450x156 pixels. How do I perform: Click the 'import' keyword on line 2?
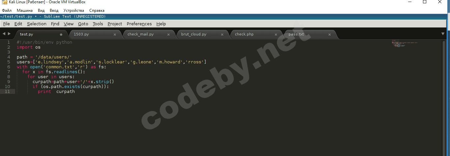point(25,47)
